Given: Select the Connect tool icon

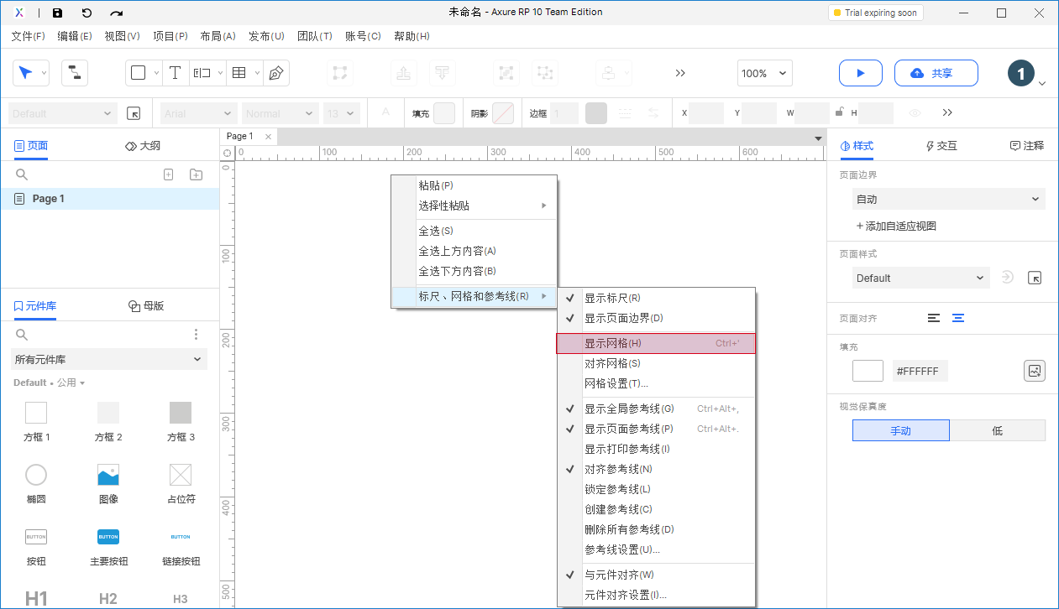Looking at the screenshot, I should [x=75, y=73].
